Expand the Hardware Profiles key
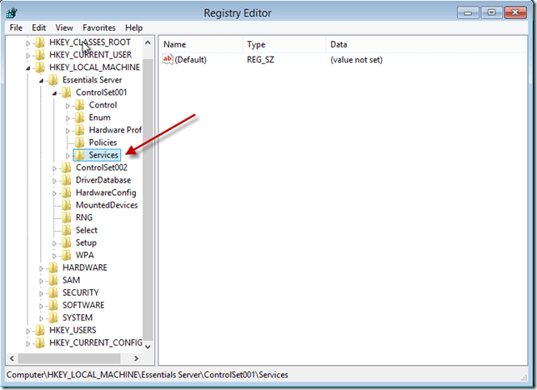Viewport: 537px width, 390px height. (68, 131)
